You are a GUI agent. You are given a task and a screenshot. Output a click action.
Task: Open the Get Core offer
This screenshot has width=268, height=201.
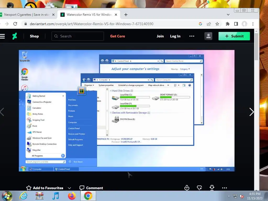[118, 36]
